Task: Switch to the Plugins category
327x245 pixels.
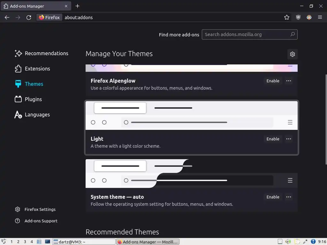Action: (x=33, y=99)
